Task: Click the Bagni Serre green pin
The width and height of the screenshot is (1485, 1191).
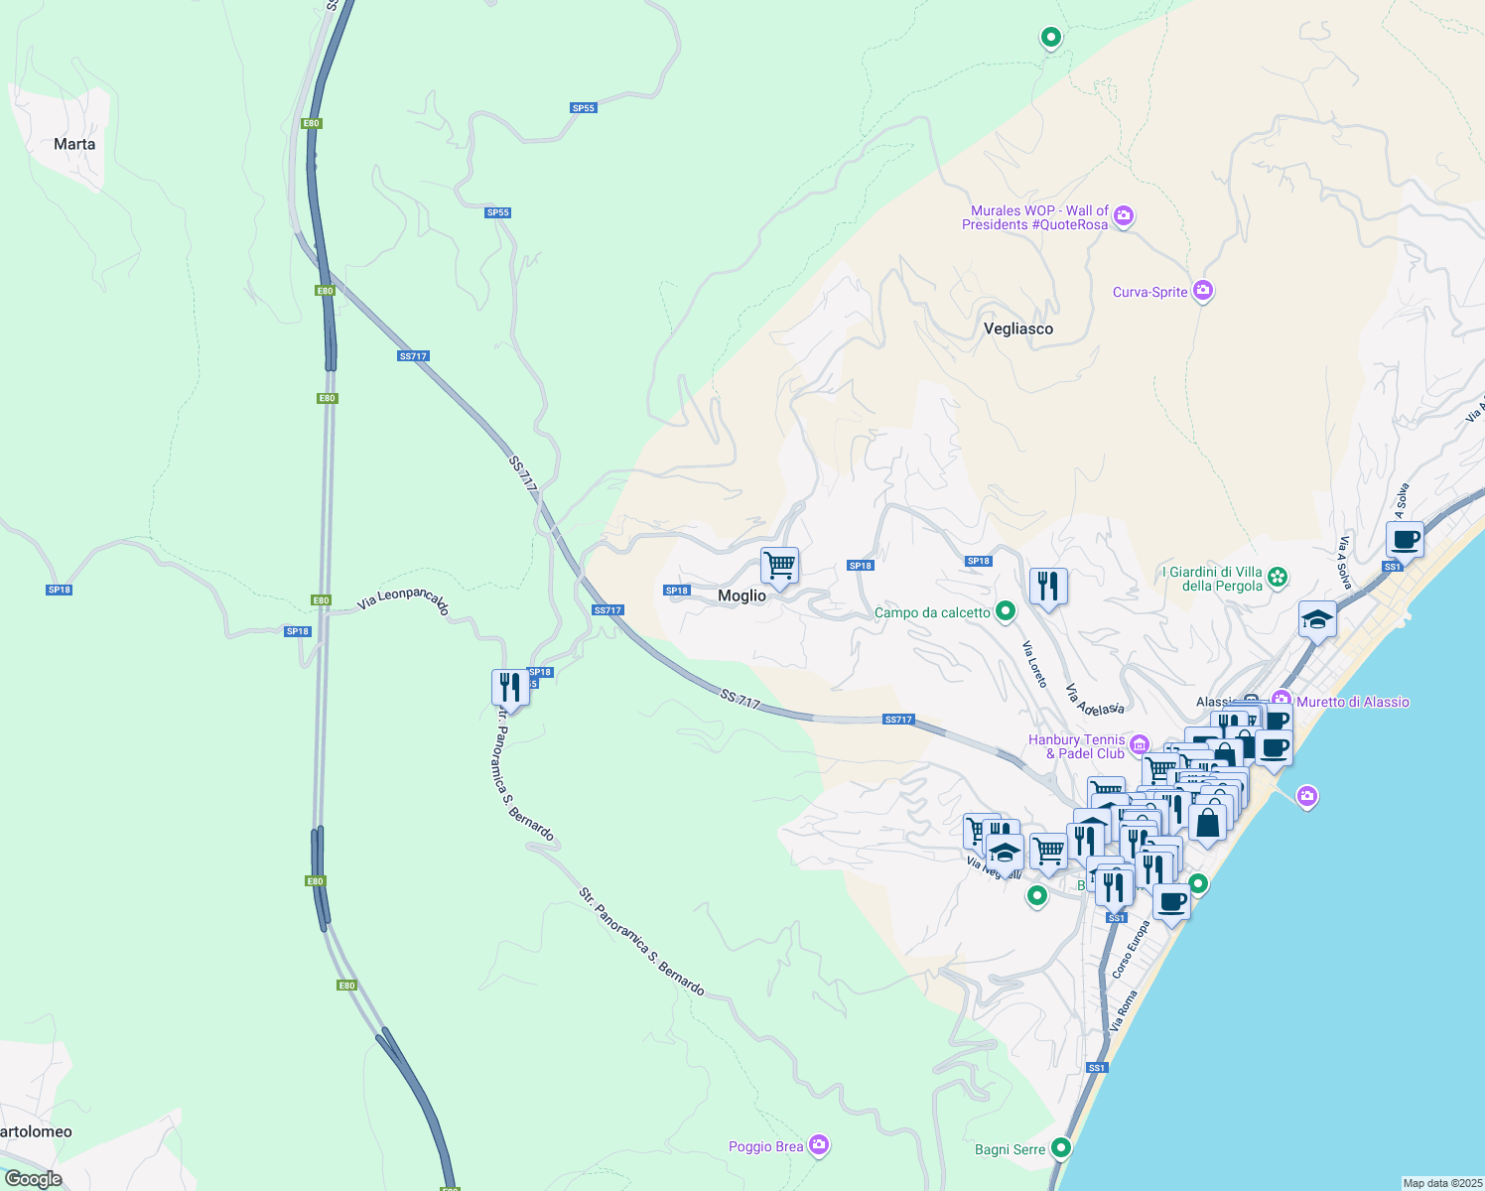Action: point(1061,1148)
